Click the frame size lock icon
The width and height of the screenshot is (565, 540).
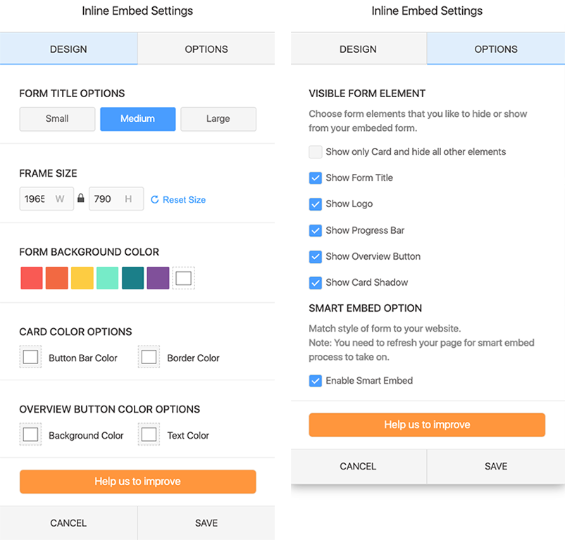point(81,199)
